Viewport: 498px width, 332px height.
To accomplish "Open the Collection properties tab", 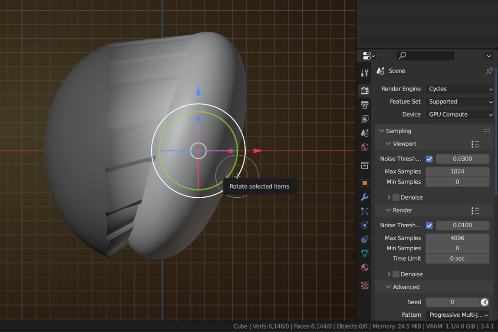I will coord(365,166).
